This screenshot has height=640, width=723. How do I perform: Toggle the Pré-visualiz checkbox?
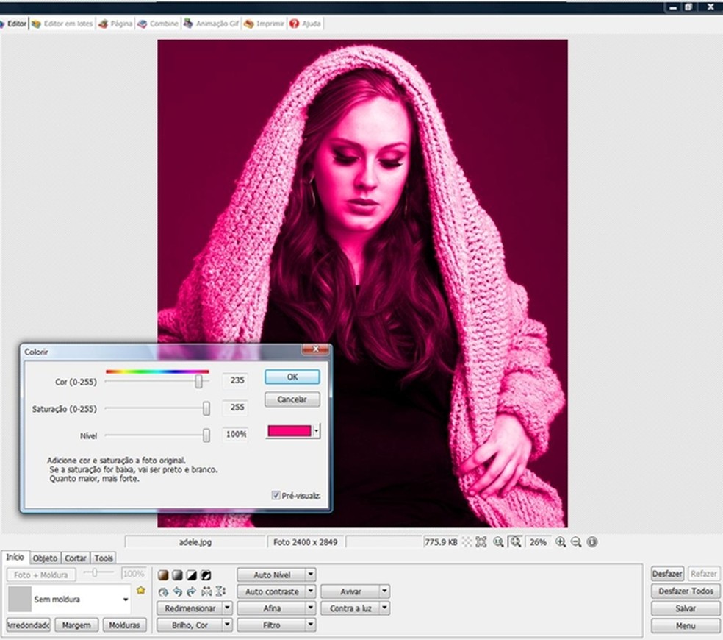(x=276, y=496)
